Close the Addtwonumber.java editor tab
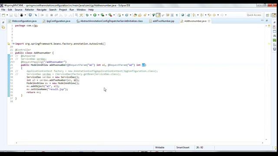Viewport: 278px width, 156px height. click(209, 21)
